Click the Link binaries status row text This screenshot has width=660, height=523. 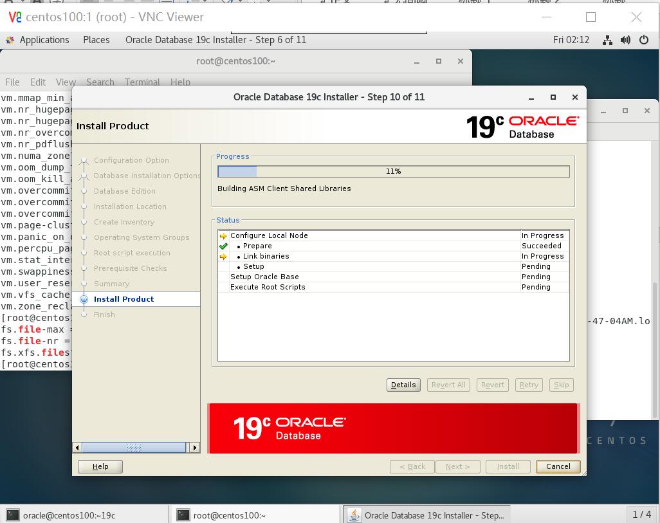pos(266,256)
